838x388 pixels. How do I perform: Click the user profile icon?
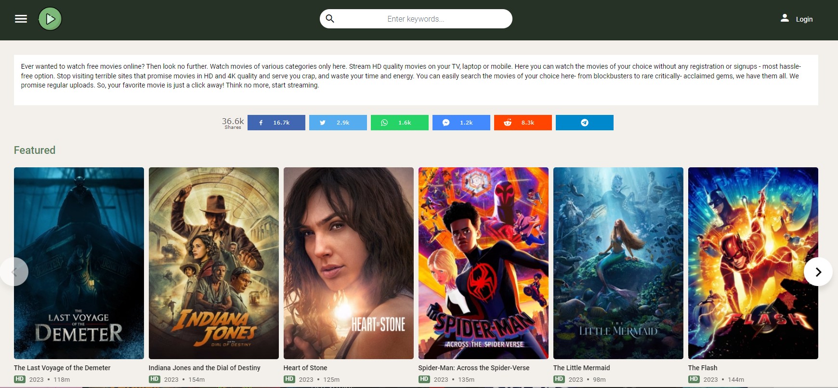pyautogui.click(x=785, y=18)
